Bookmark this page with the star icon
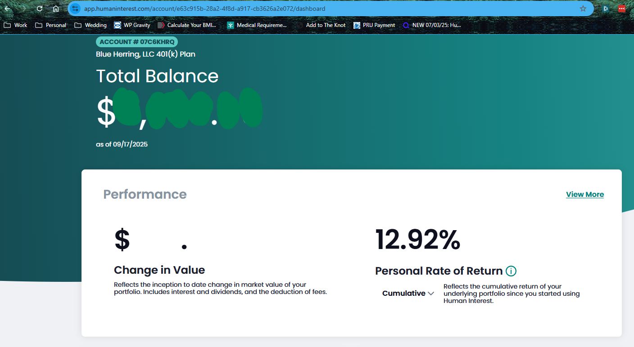Viewport: 634px width, 347px height. tap(583, 9)
